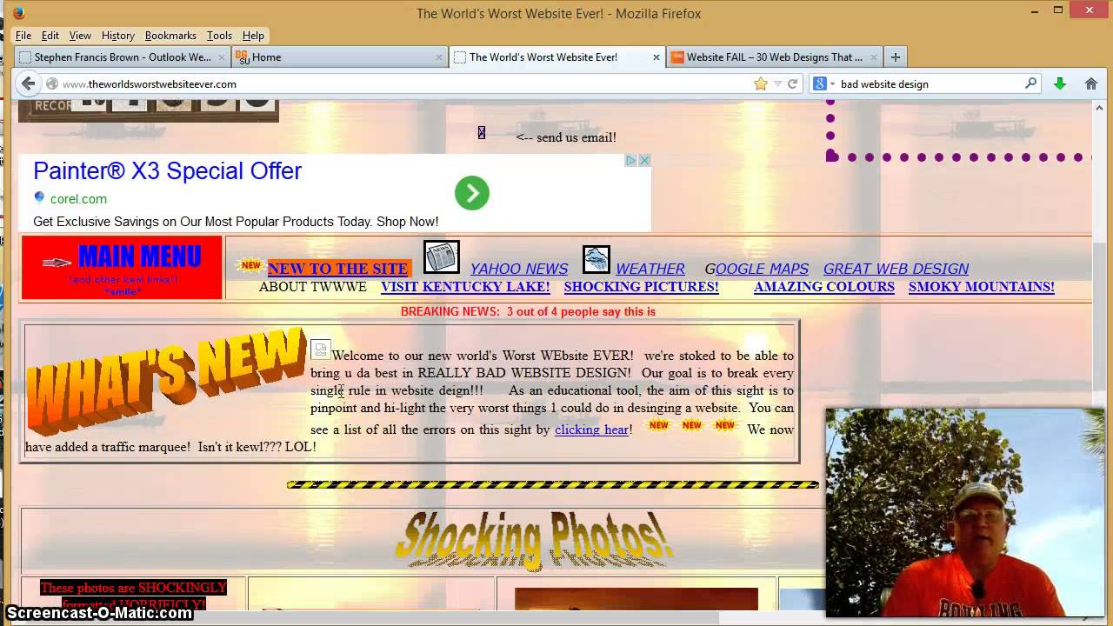The height and width of the screenshot is (626, 1113).
Task: Click the red MAIN MENU banner
Action: click(x=122, y=268)
